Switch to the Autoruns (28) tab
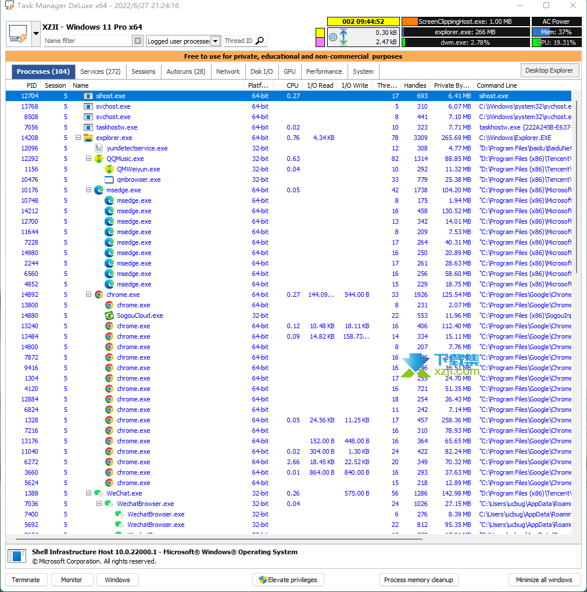Viewport: 587px width, 592px height. point(186,71)
